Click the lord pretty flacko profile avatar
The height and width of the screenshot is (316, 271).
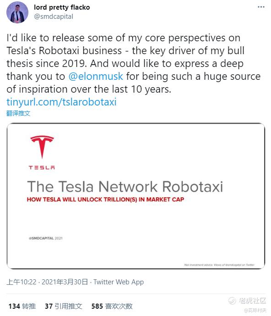(x=17, y=12)
